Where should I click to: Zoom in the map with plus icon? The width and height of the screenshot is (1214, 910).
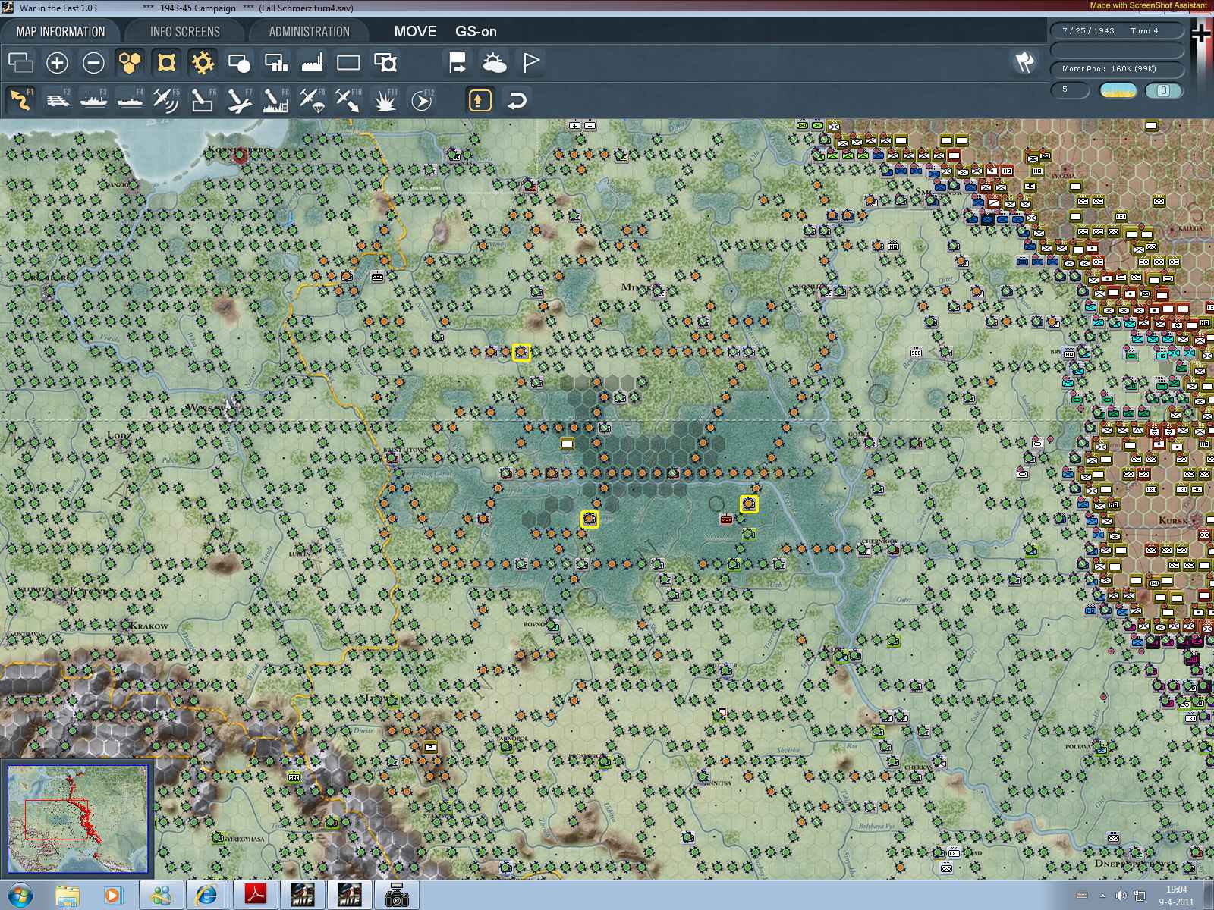point(57,62)
